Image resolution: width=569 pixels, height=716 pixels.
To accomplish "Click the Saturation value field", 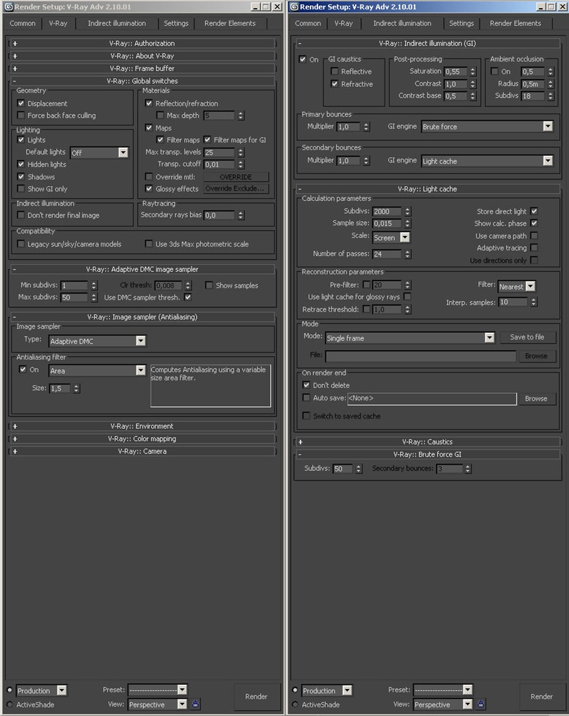I will 456,71.
